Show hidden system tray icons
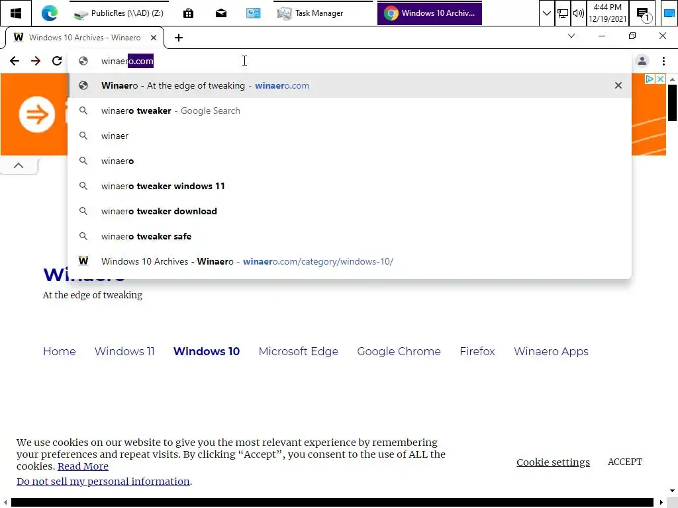Image resolution: width=678 pixels, height=508 pixels. click(x=546, y=13)
